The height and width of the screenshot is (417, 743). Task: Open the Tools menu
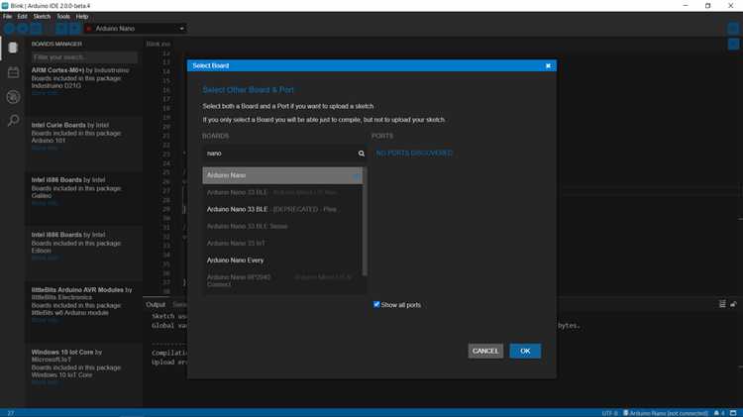pos(63,17)
